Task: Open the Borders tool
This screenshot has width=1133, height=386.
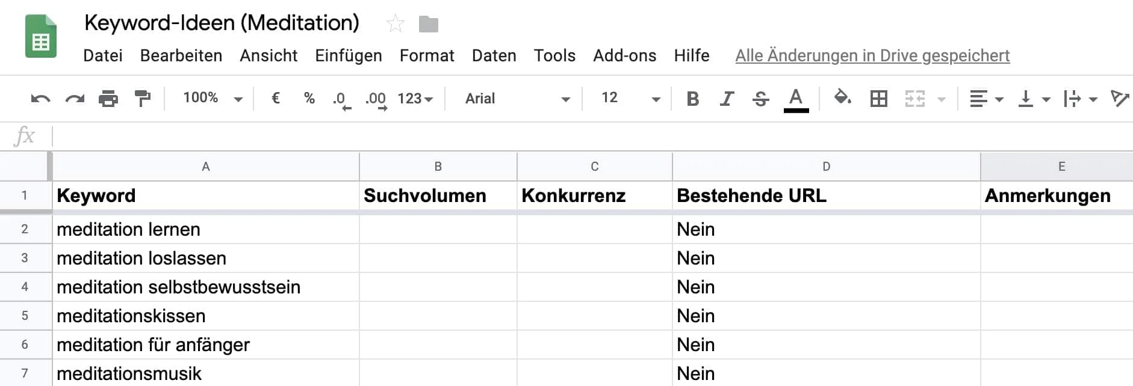Action: (x=878, y=98)
